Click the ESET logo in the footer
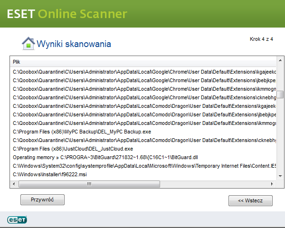The width and height of the screenshot is (285, 228). click(x=17, y=219)
